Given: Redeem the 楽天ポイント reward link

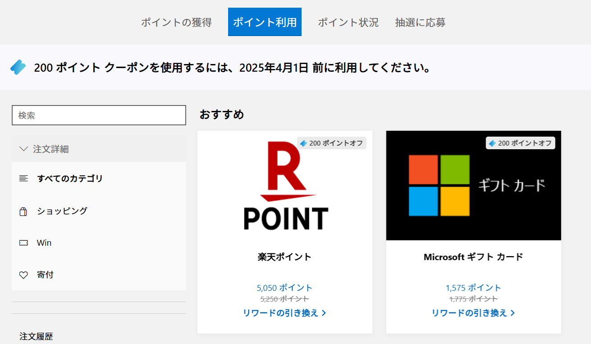Looking at the screenshot, I should click(284, 313).
